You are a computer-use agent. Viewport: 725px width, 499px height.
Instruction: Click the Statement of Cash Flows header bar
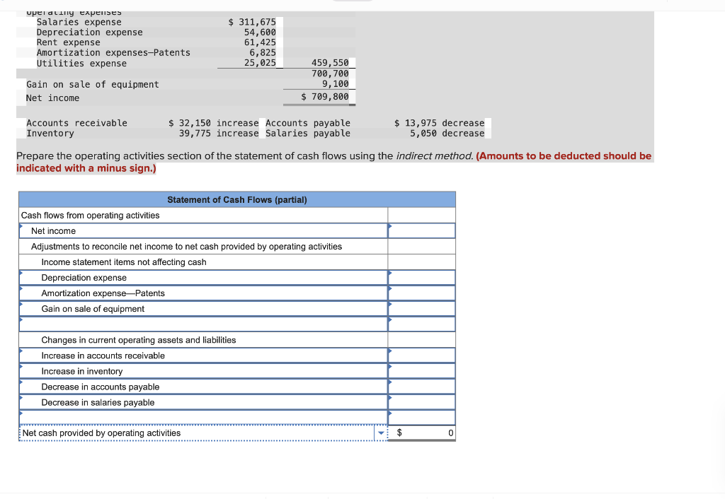coord(238,199)
